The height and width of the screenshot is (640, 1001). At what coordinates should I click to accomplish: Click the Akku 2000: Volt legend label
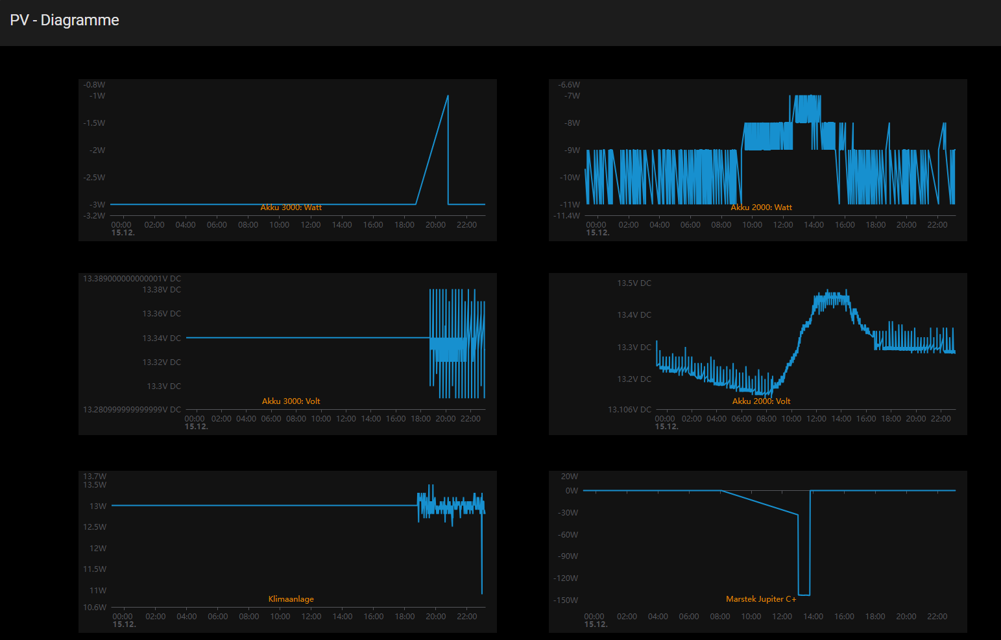pos(761,401)
